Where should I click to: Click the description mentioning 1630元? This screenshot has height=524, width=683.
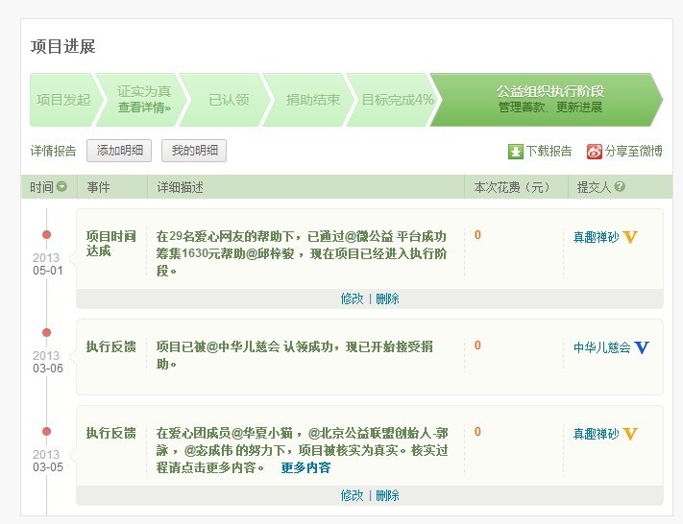point(302,253)
